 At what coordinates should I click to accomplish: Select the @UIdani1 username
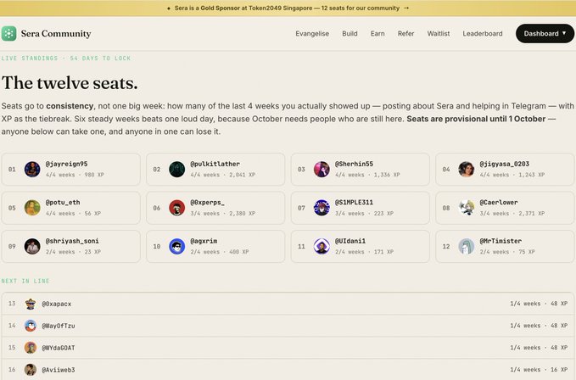tap(350, 241)
